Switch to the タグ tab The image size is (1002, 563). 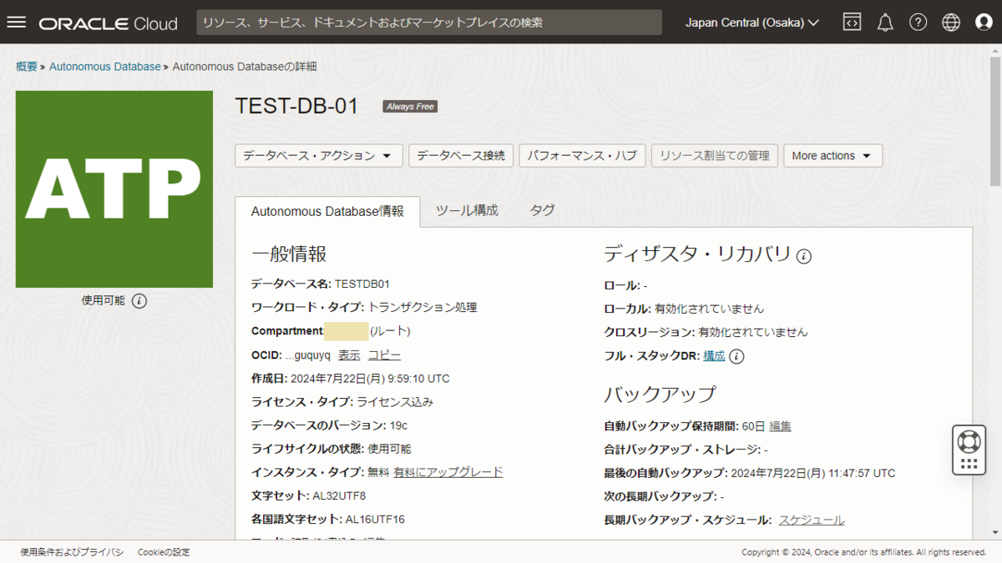pos(542,211)
